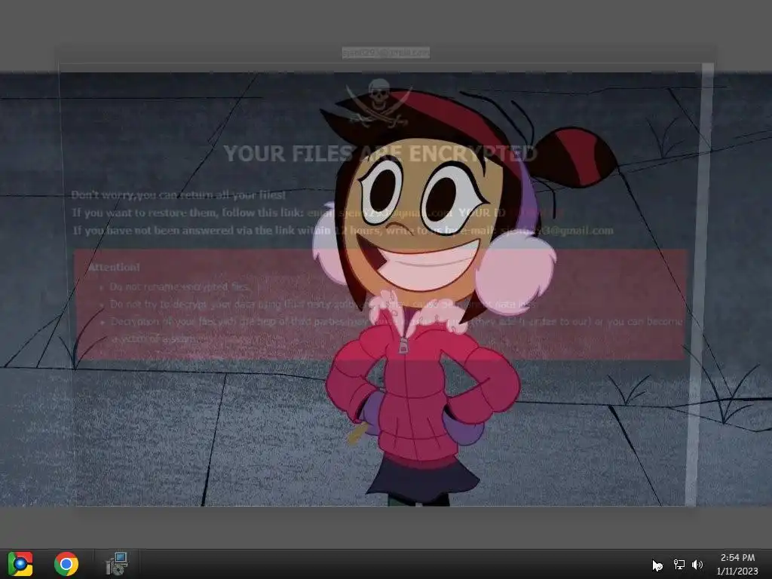Click the window title email text at top
Image resolution: width=772 pixels, height=579 pixels.
click(x=386, y=52)
